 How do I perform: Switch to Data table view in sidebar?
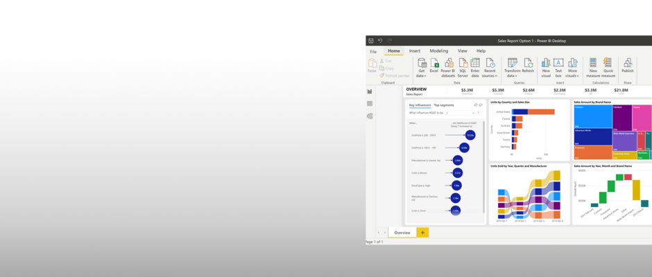(x=370, y=104)
